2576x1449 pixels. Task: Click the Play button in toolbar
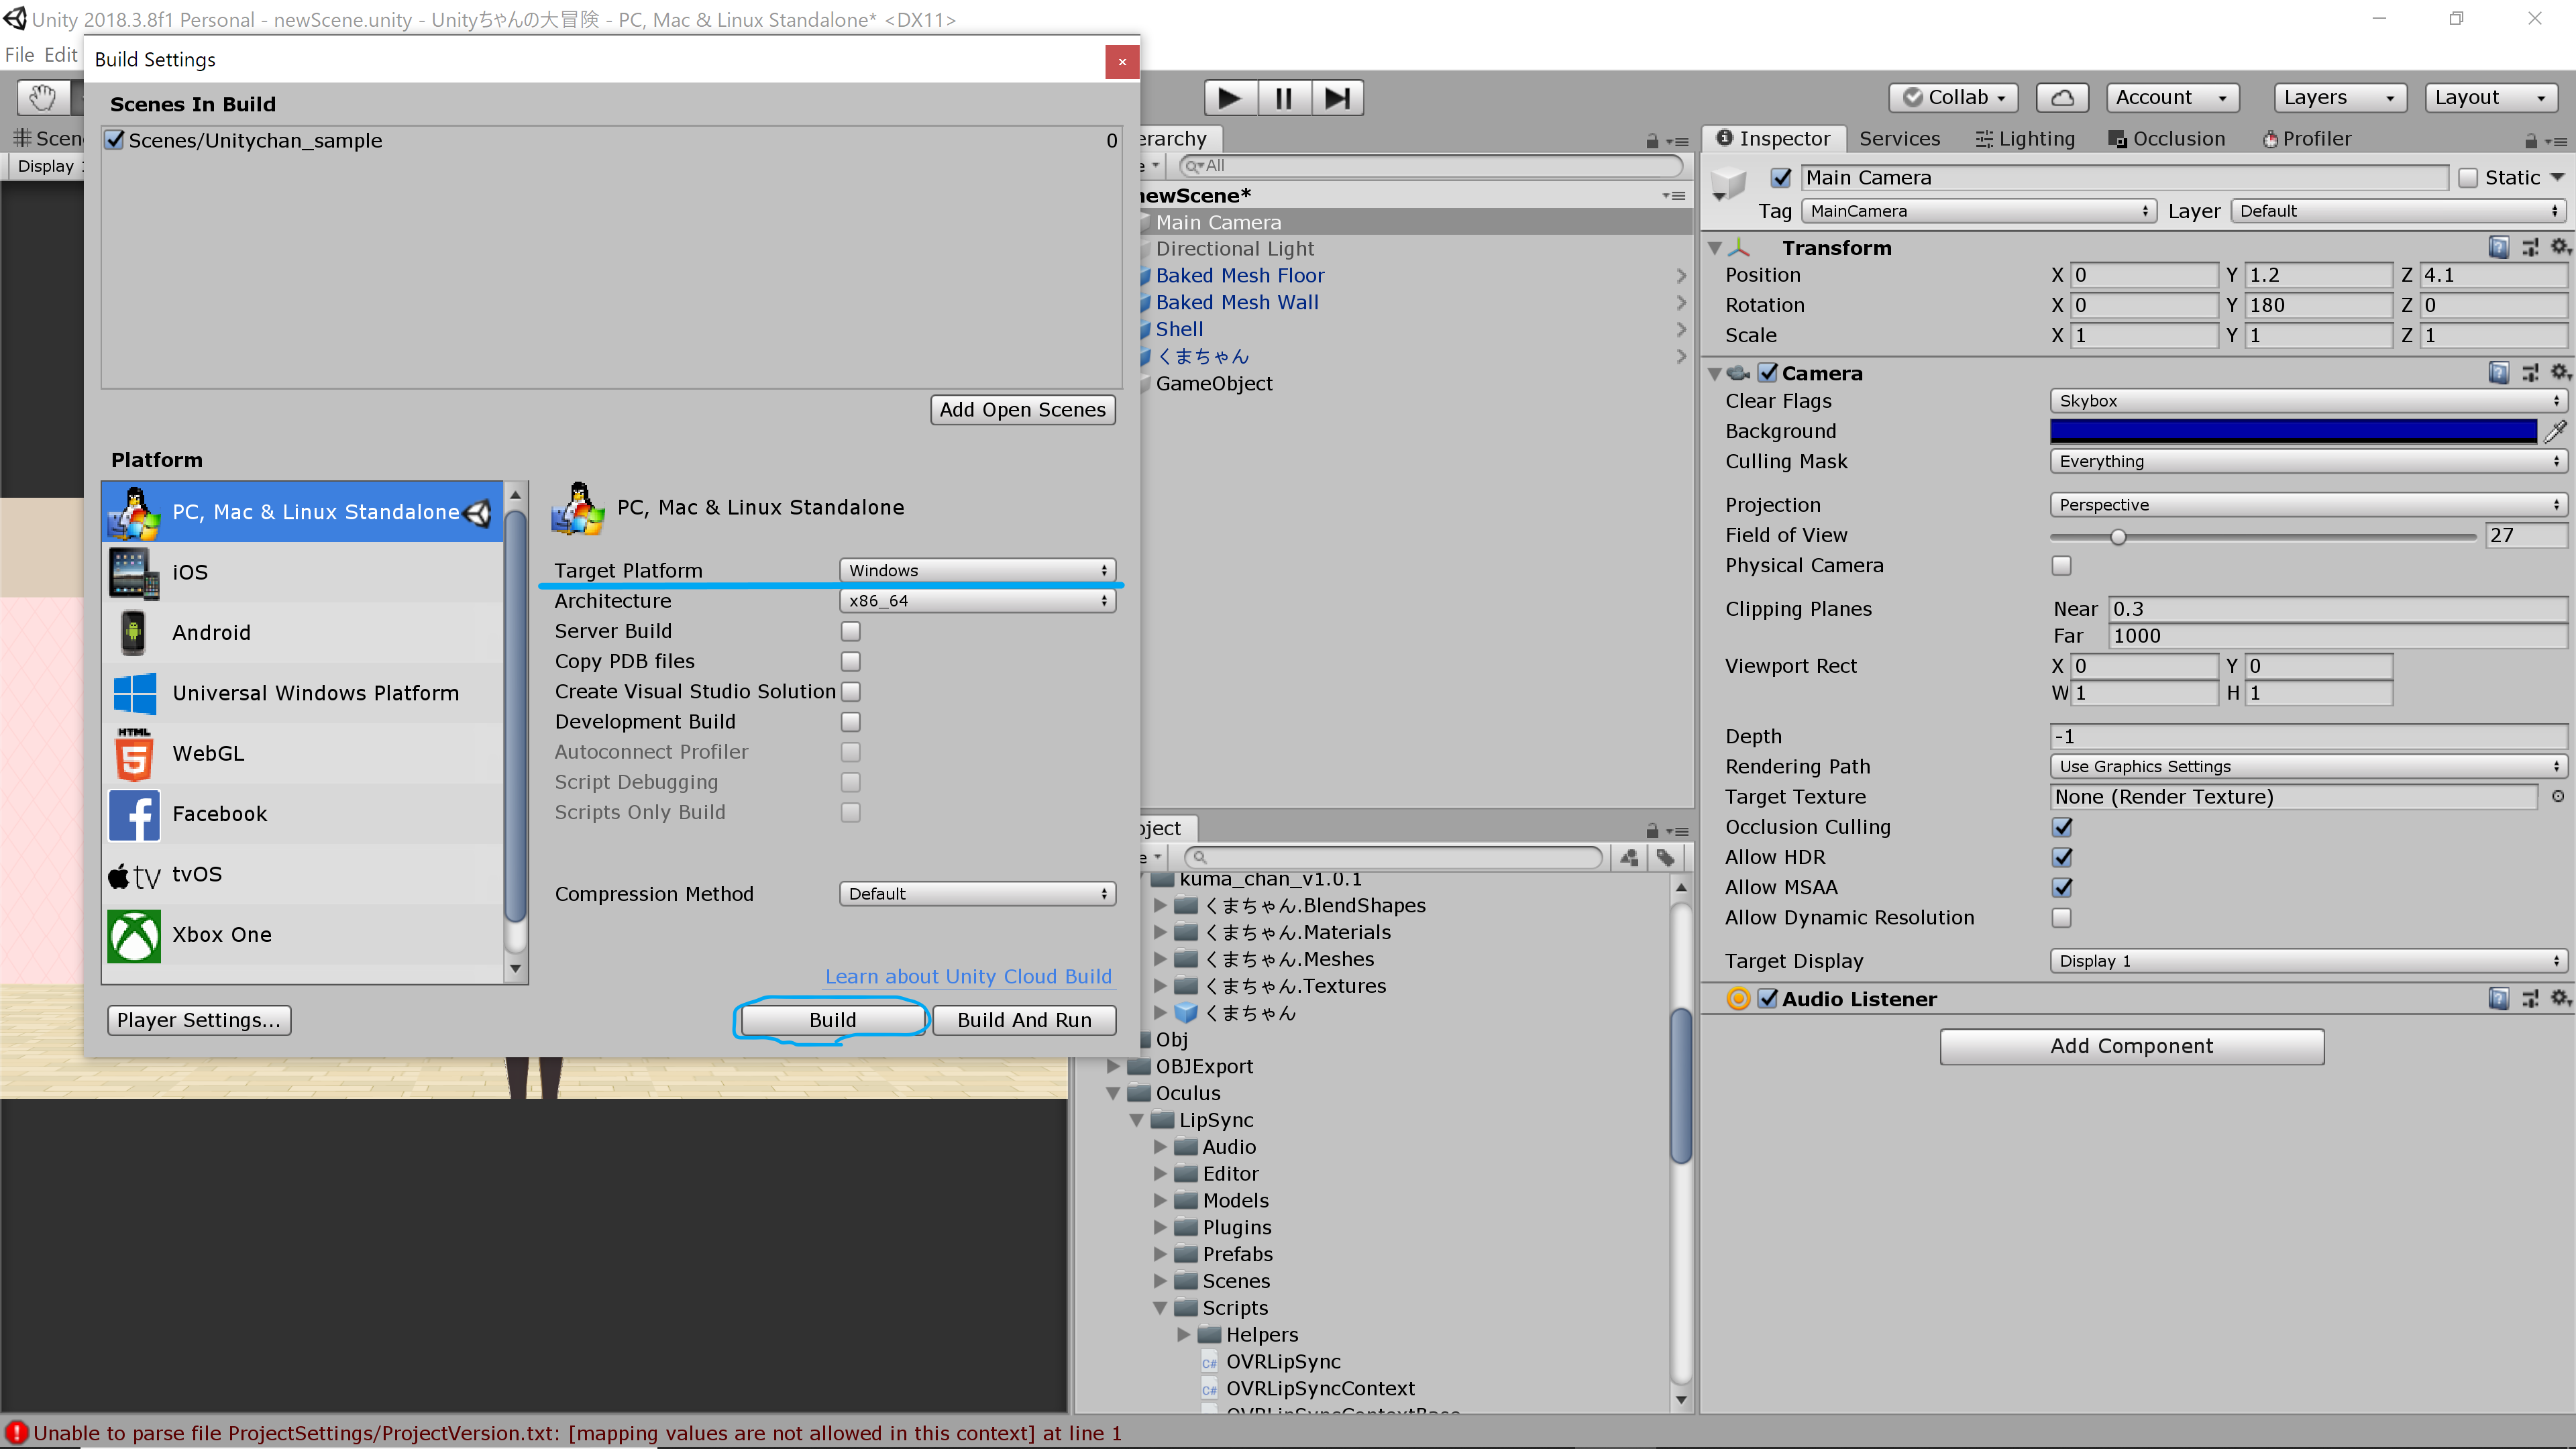[1229, 98]
